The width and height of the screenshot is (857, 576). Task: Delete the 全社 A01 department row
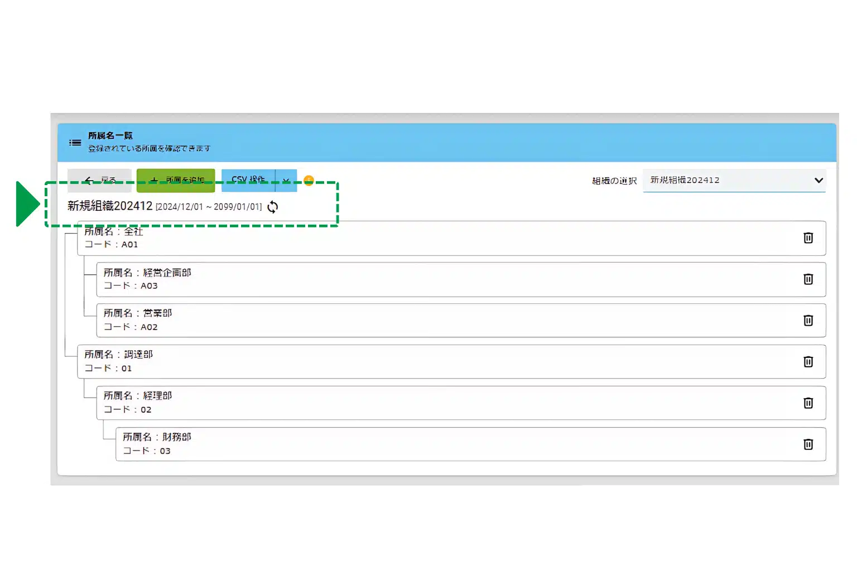[x=808, y=238]
